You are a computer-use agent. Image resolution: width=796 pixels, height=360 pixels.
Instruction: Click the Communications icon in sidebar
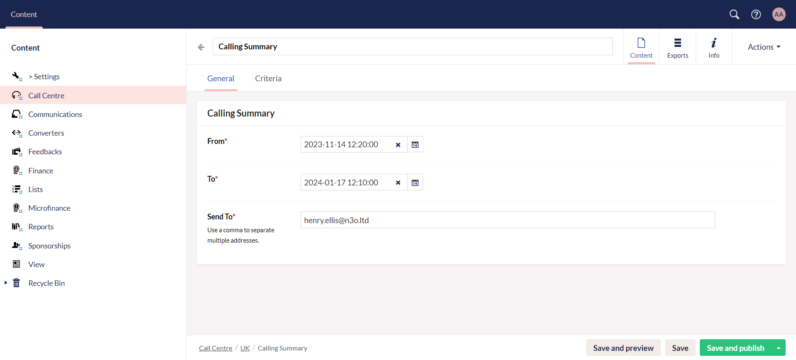(x=17, y=114)
